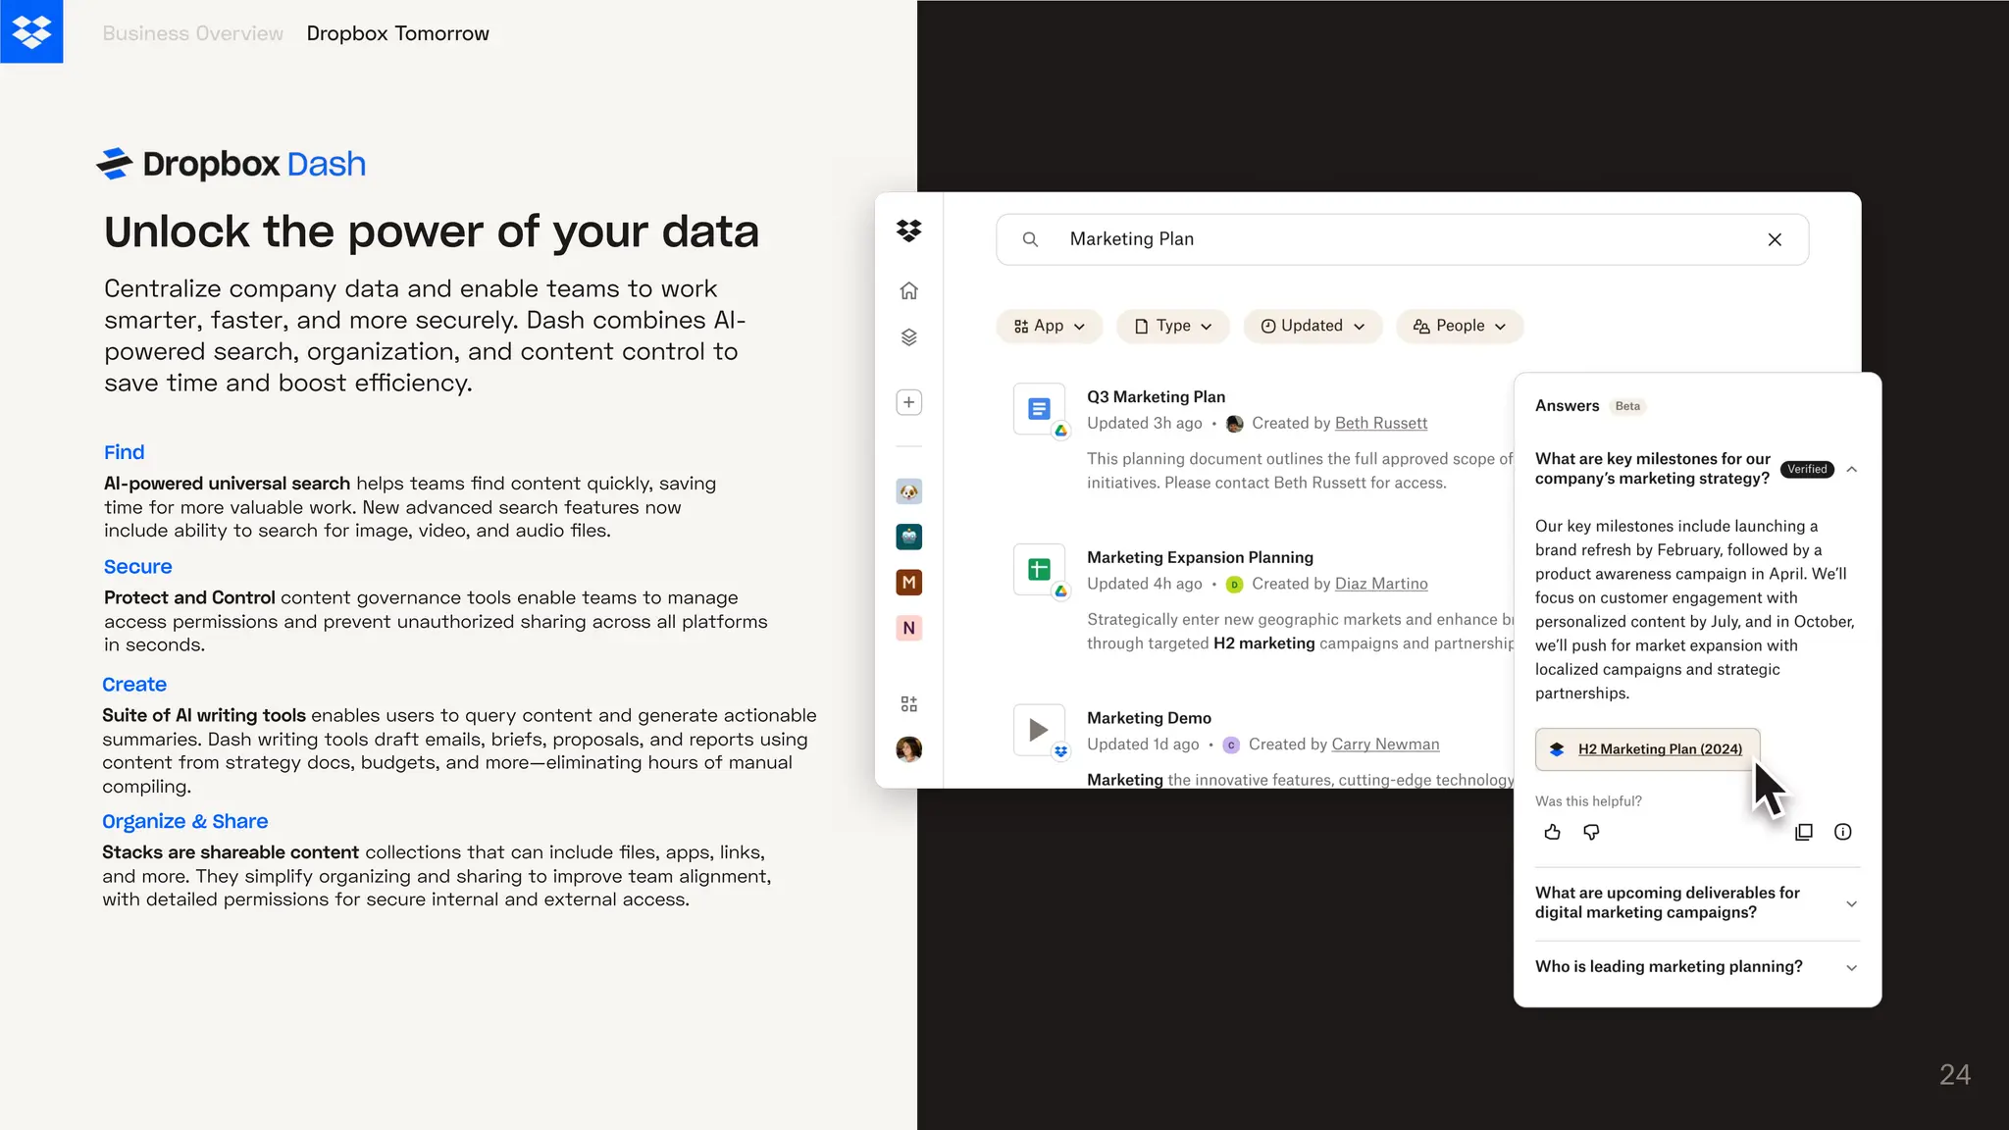Open the H2 Marketing Plan (2024) source

(x=1648, y=749)
